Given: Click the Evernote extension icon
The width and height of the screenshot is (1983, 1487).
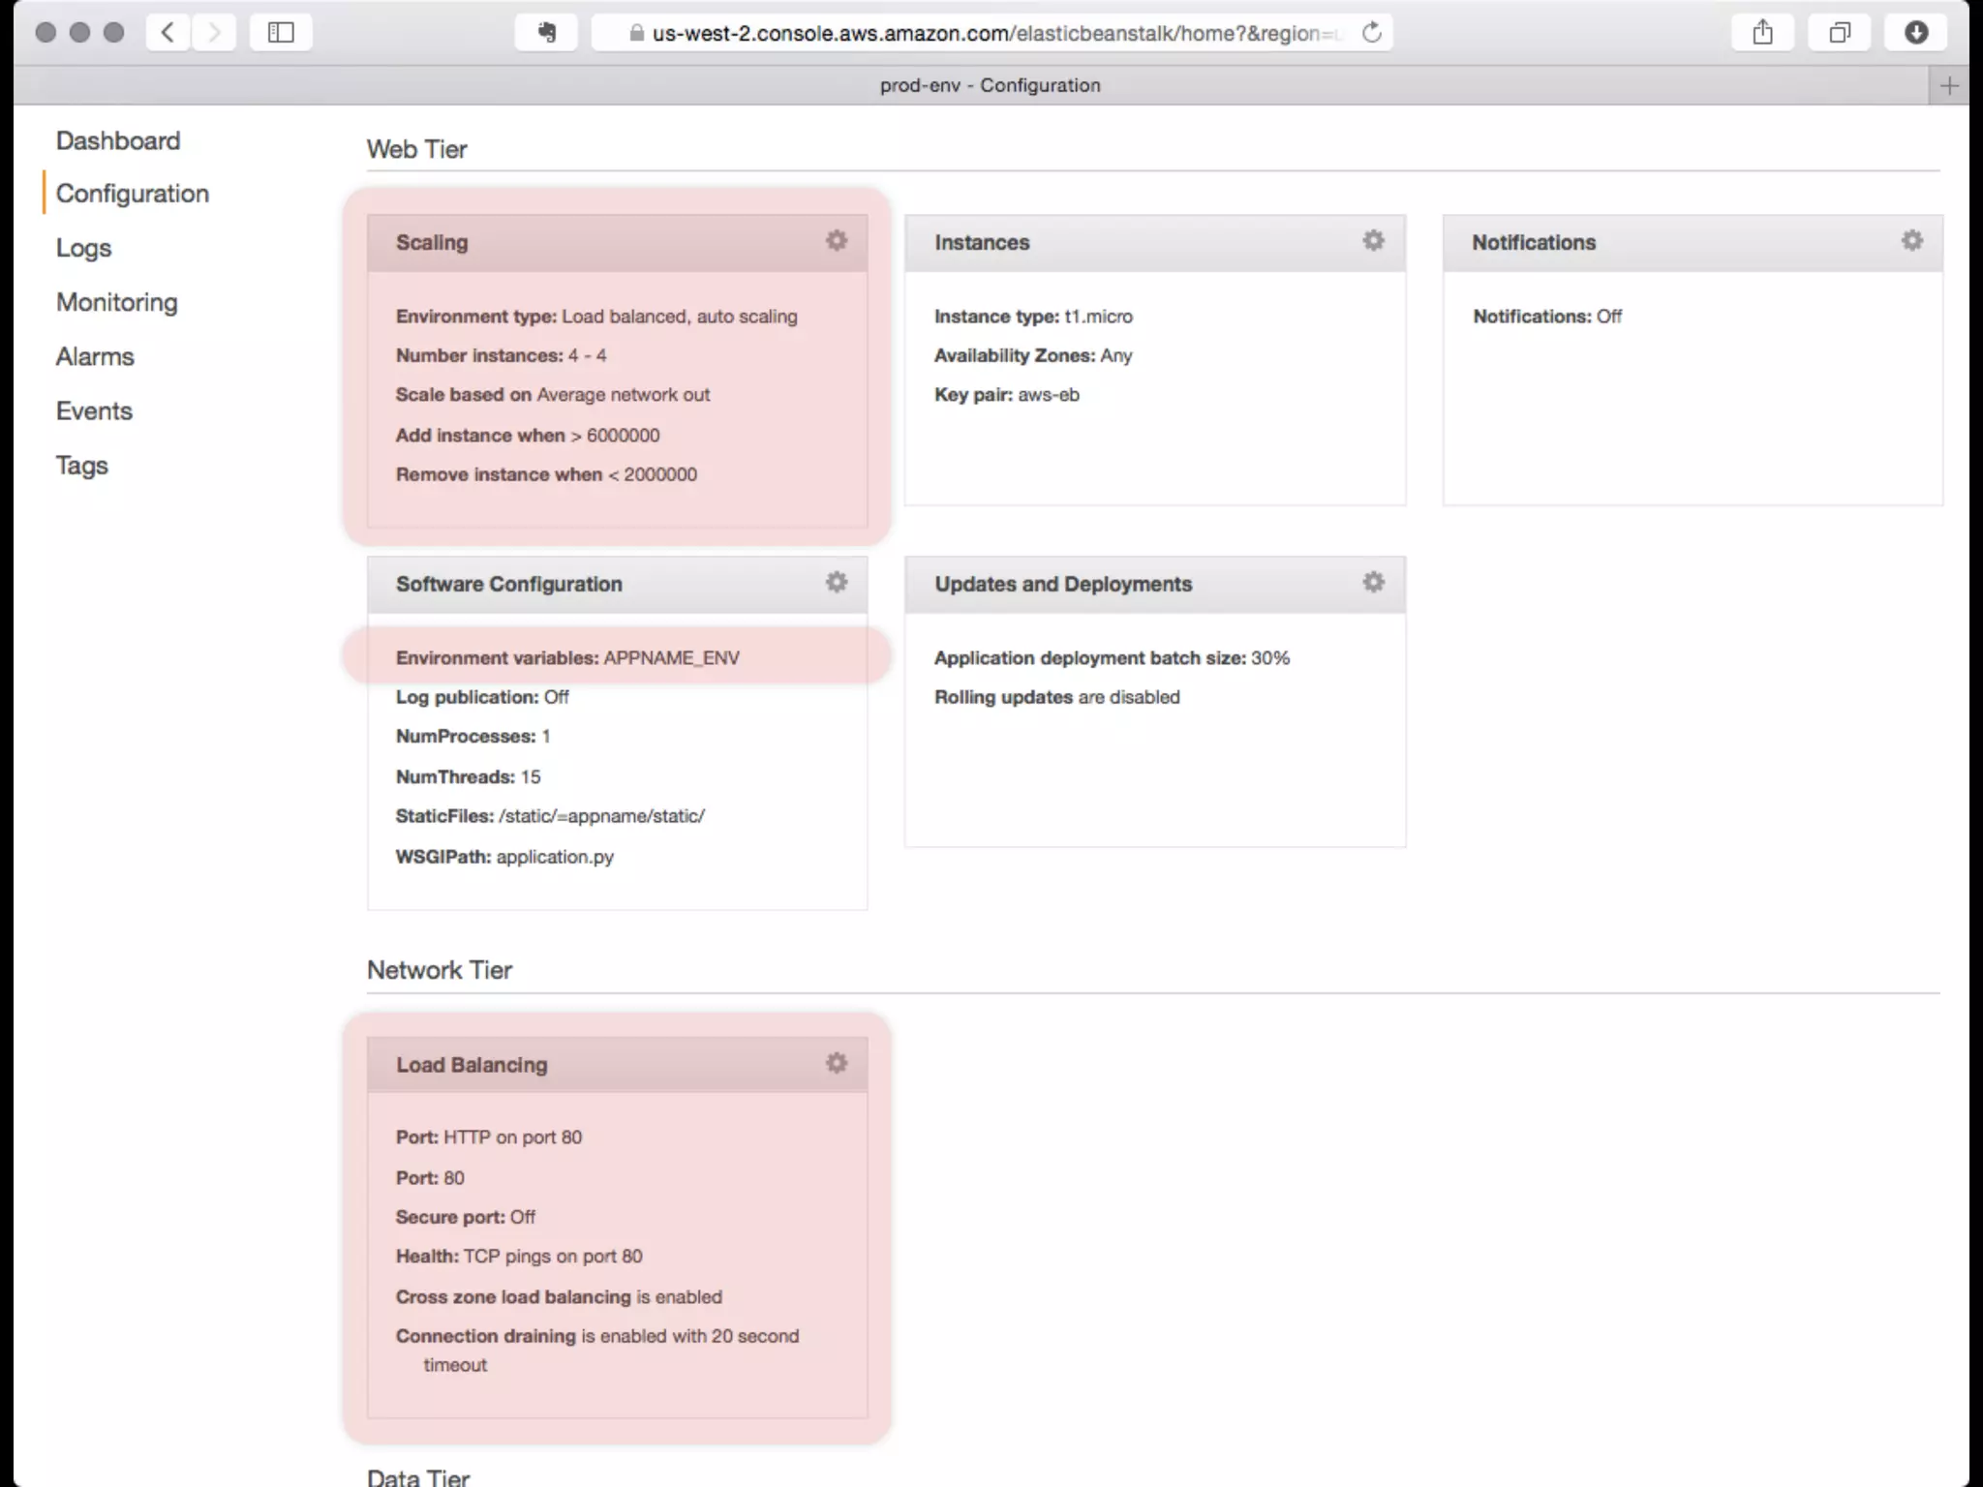Looking at the screenshot, I should [x=547, y=33].
